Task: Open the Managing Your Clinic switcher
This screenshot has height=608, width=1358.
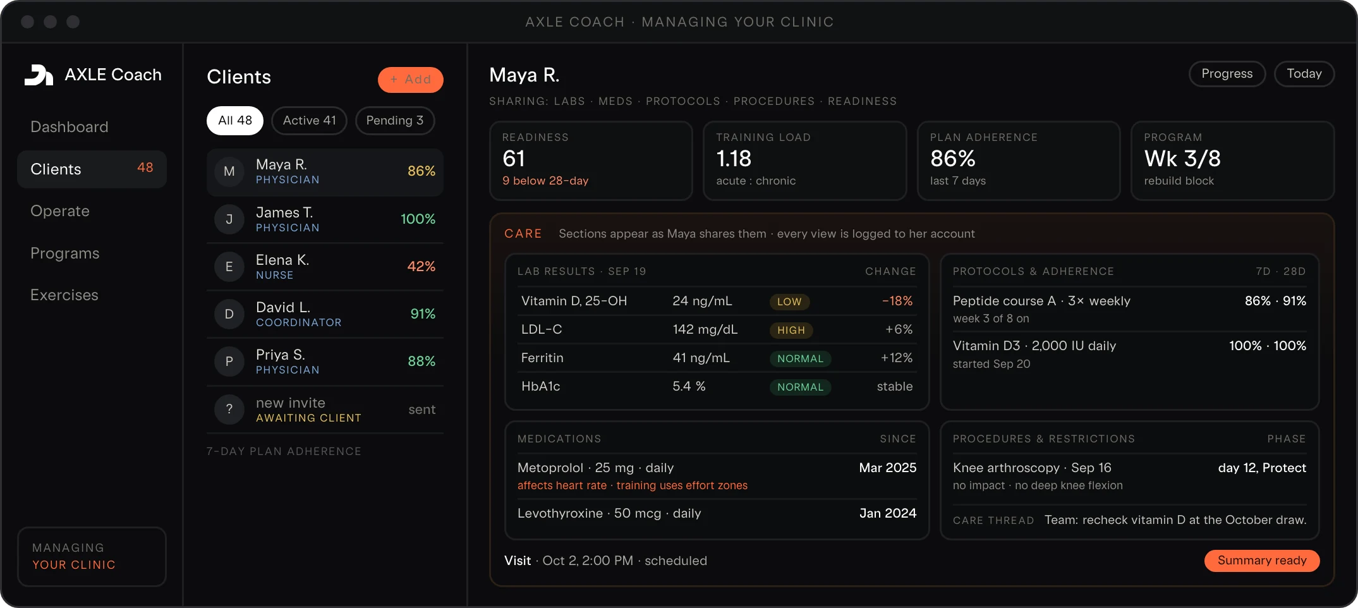Action: (92, 556)
